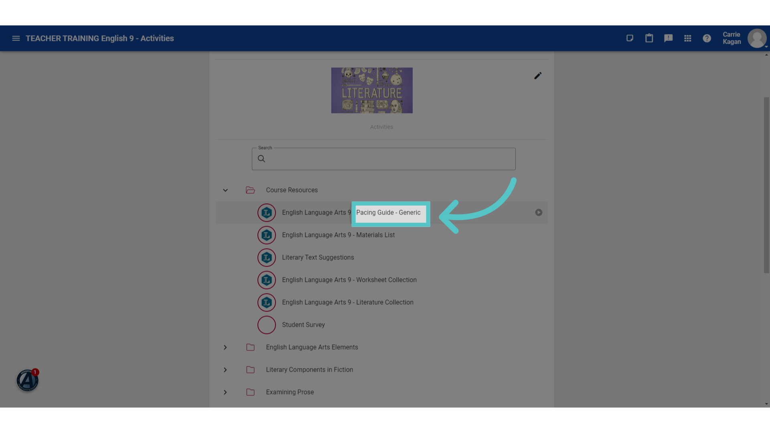Open the sticky note icon in header

tap(630, 38)
